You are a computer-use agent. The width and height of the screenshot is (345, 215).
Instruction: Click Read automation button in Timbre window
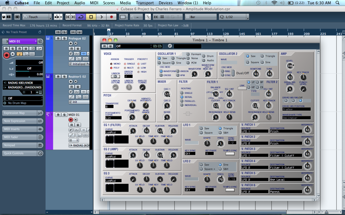[104, 46]
